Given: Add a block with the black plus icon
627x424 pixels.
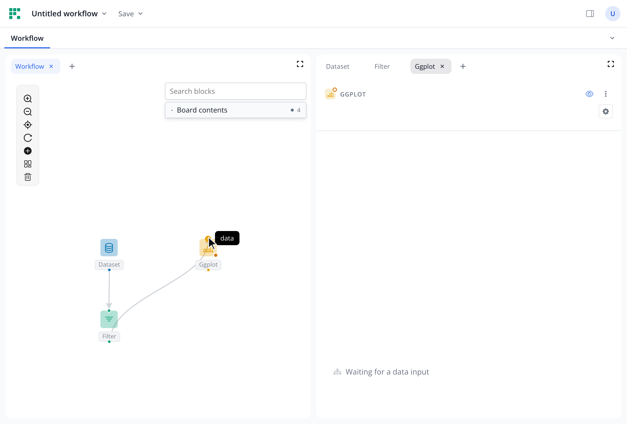Looking at the screenshot, I should pyautogui.click(x=28, y=151).
